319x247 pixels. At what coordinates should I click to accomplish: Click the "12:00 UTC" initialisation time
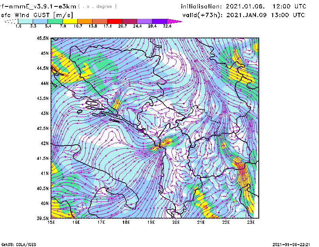[289, 6]
